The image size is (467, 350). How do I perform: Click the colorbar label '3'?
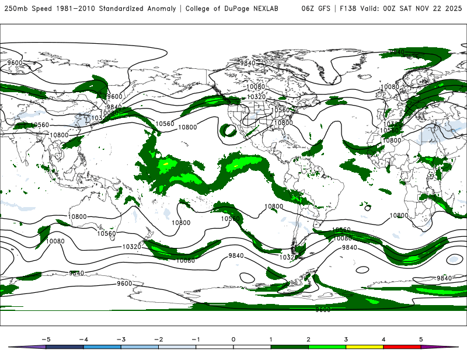tap(346, 339)
